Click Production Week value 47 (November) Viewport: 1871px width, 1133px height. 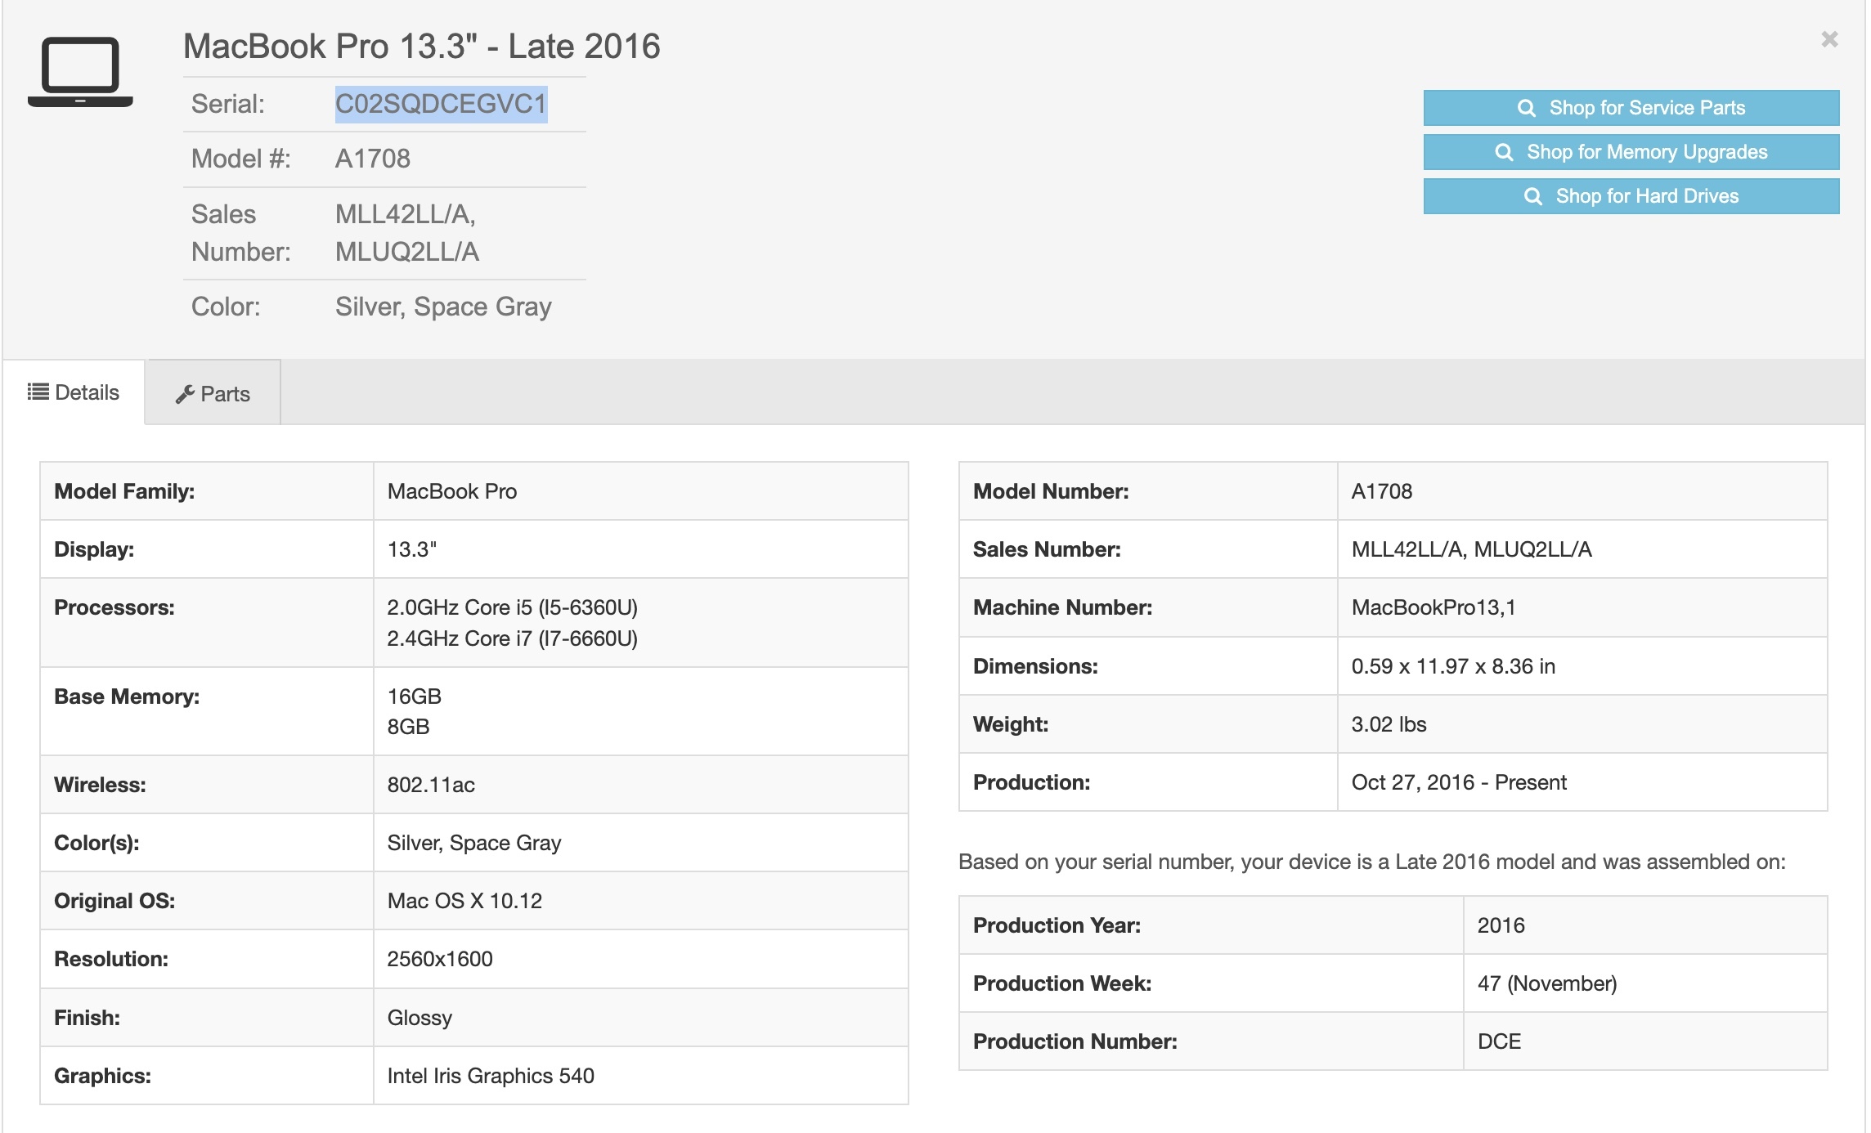[x=1547, y=983]
